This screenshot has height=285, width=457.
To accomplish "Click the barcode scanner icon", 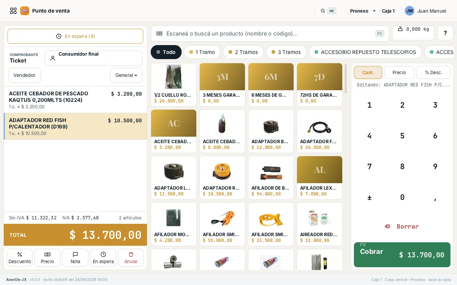I will click(159, 33).
